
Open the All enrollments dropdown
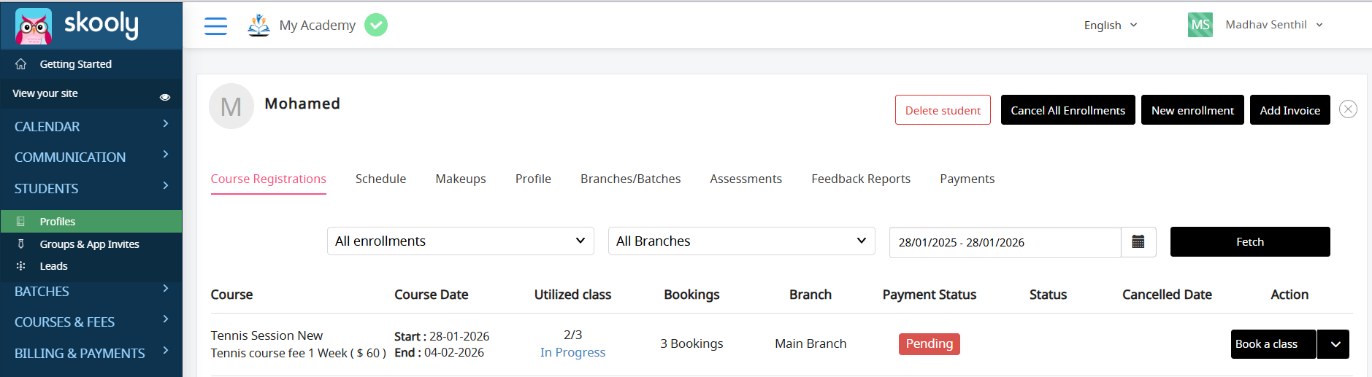pos(460,241)
